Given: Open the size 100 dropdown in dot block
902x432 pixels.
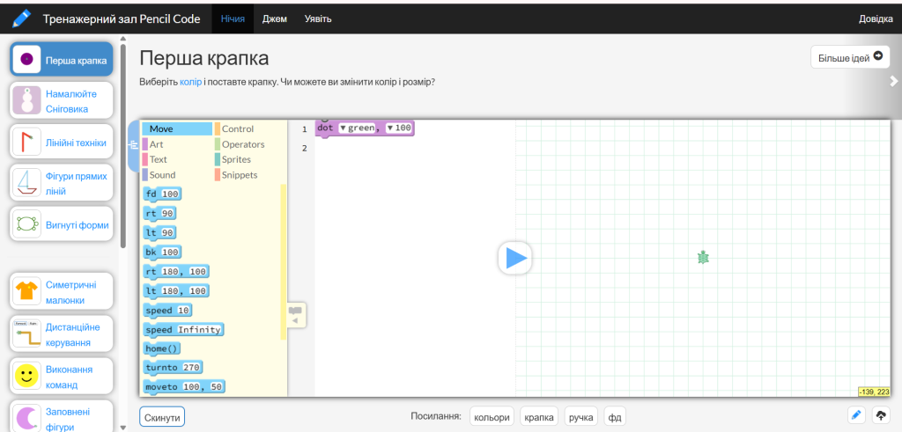Looking at the screenshot, I should coord(399,128).
